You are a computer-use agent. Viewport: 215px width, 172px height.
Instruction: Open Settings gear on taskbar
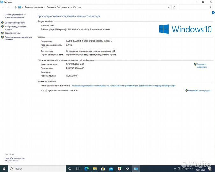coord(128,168)
